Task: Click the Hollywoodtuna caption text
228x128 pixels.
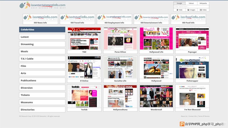Action: click(x=120, y=110)
